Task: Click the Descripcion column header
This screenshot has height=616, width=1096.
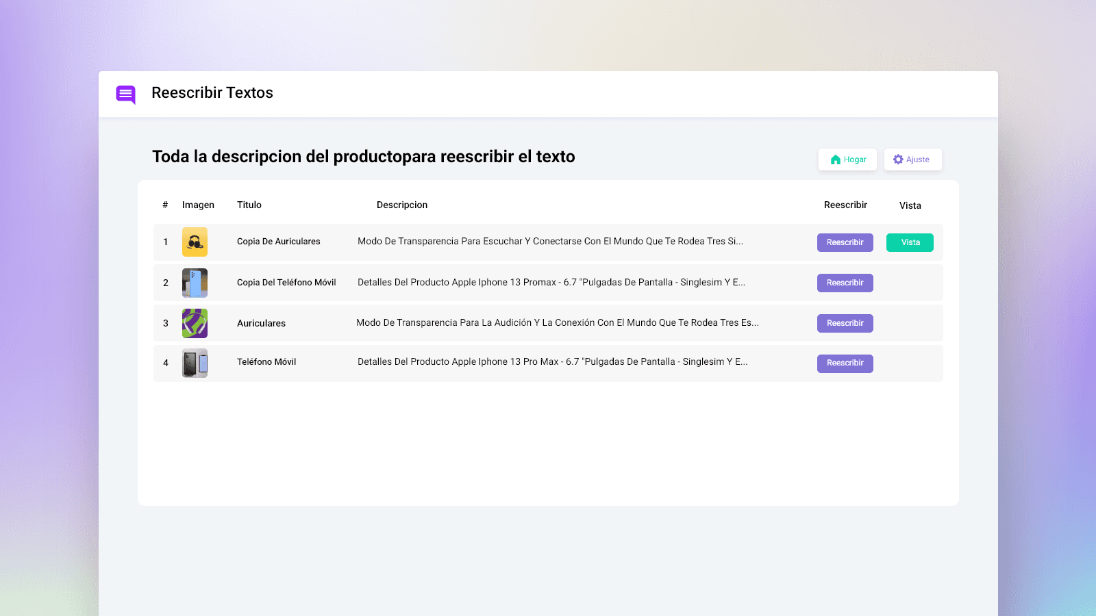Action: point(402,205)
